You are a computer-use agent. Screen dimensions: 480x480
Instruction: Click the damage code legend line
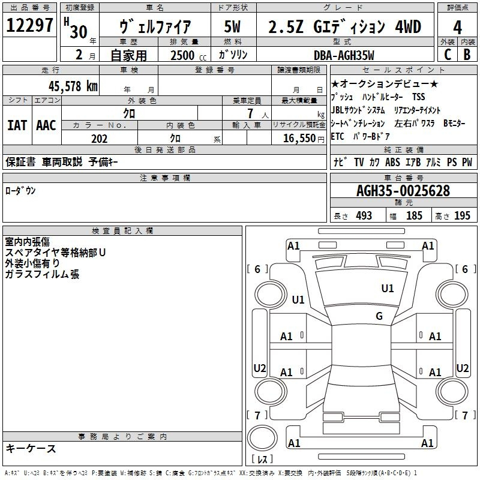pos(211,473)
